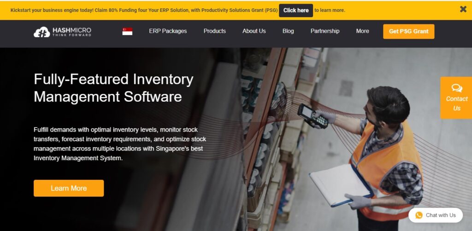Click the Get PSG Grant button
Image resolution: width=472 pixels, height=231 pixels.
408,31
